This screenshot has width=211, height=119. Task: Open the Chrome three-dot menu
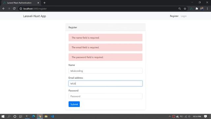point(207,9)
